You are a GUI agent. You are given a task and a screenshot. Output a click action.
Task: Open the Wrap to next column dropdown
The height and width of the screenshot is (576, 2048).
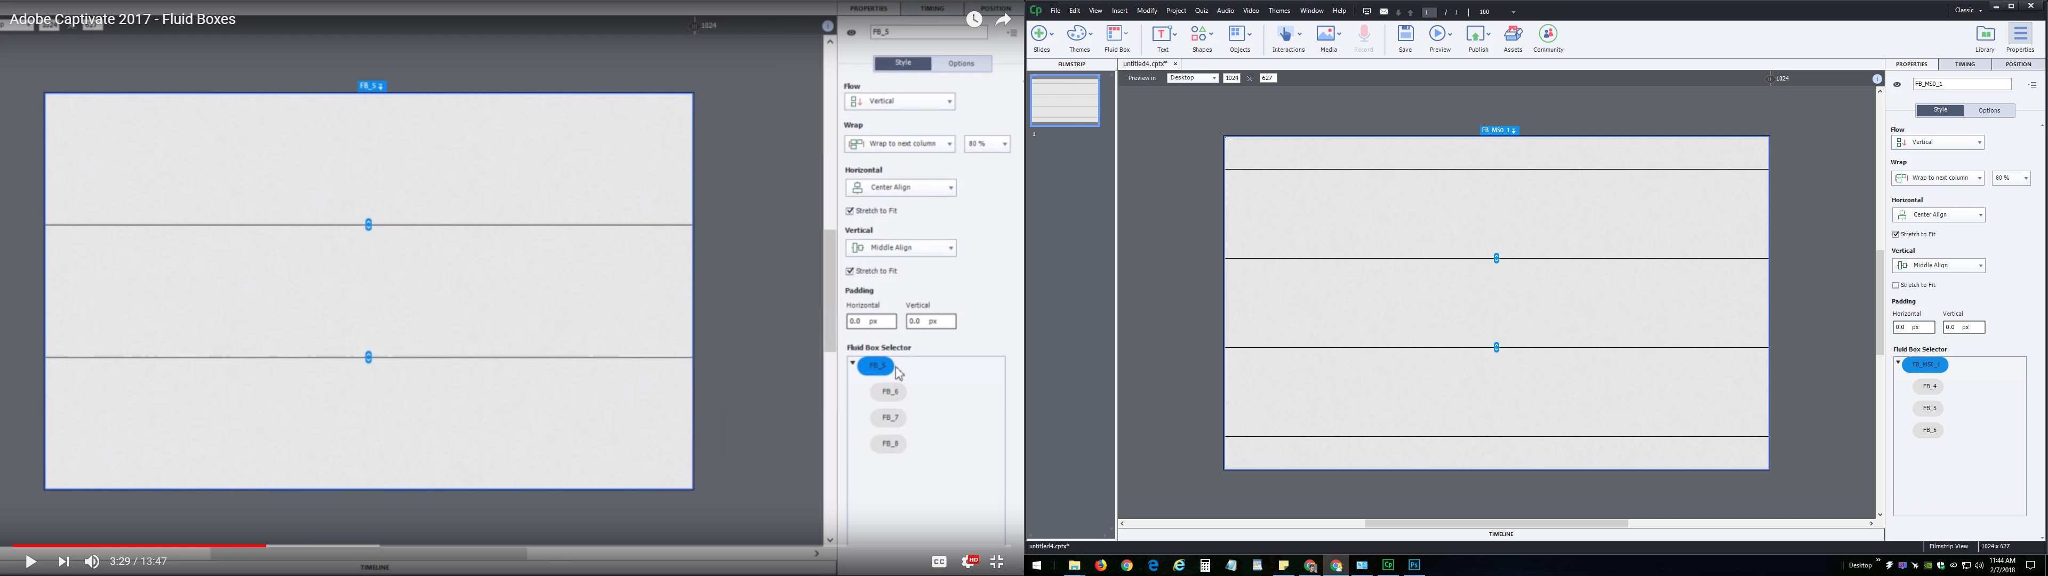tap(1938, 178)
